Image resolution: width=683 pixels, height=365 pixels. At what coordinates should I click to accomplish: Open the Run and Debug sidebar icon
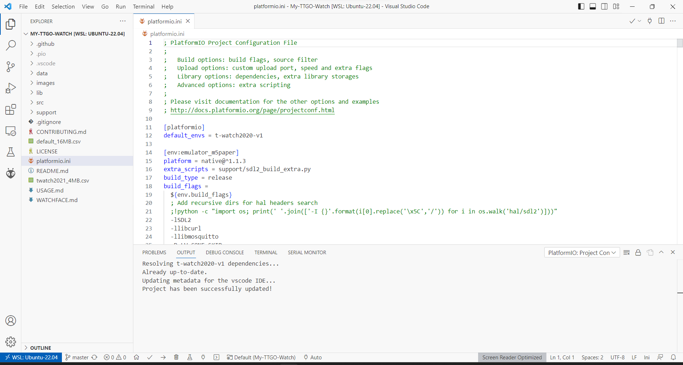click(11, 88)
